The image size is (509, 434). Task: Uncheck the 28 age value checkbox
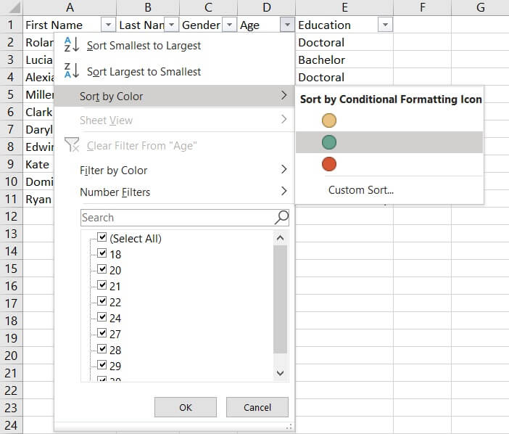(102, 350)
